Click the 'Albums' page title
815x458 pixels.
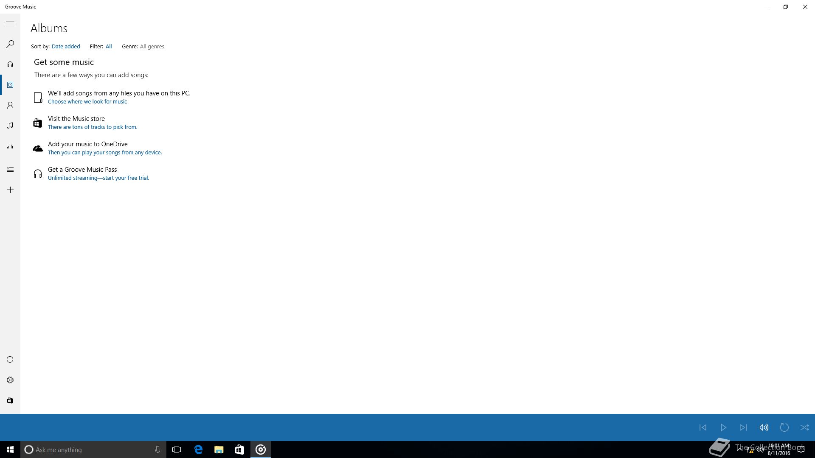(x=49, y=28)
